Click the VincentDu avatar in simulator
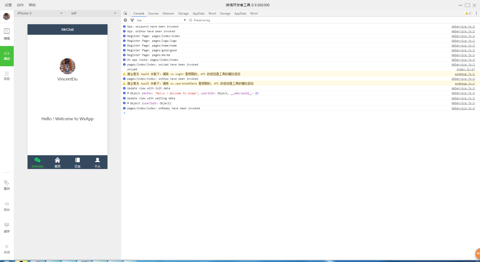 coord(67,66)
